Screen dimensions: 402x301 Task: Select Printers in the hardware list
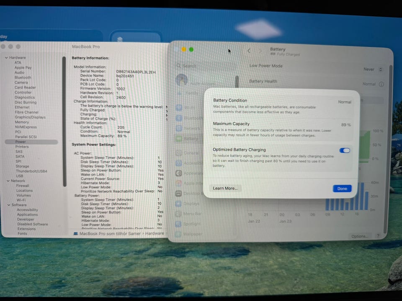point(22,147)
